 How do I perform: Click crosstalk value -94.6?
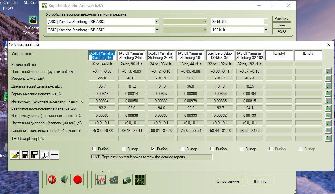161,108
